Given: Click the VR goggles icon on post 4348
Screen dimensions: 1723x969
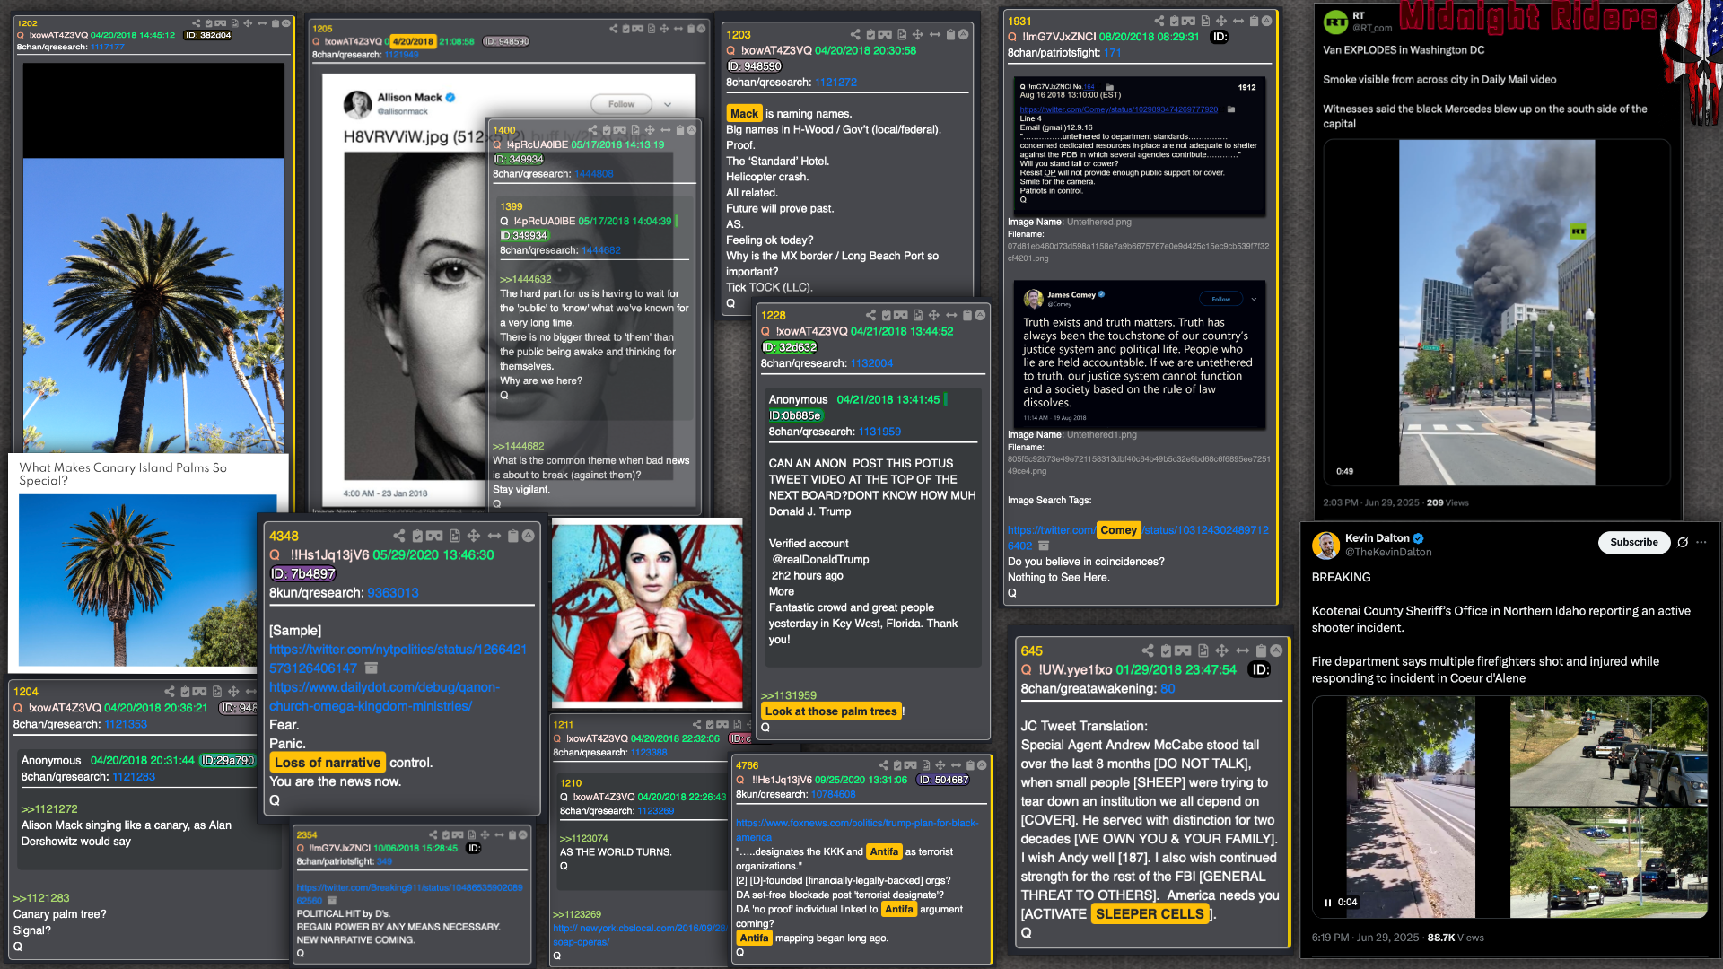Looking at the screenshot, I should coord(434,536).
